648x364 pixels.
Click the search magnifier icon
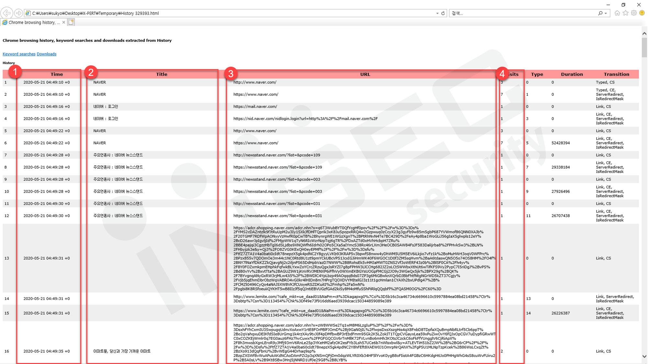pyautogui.click(x=600, y=13)
